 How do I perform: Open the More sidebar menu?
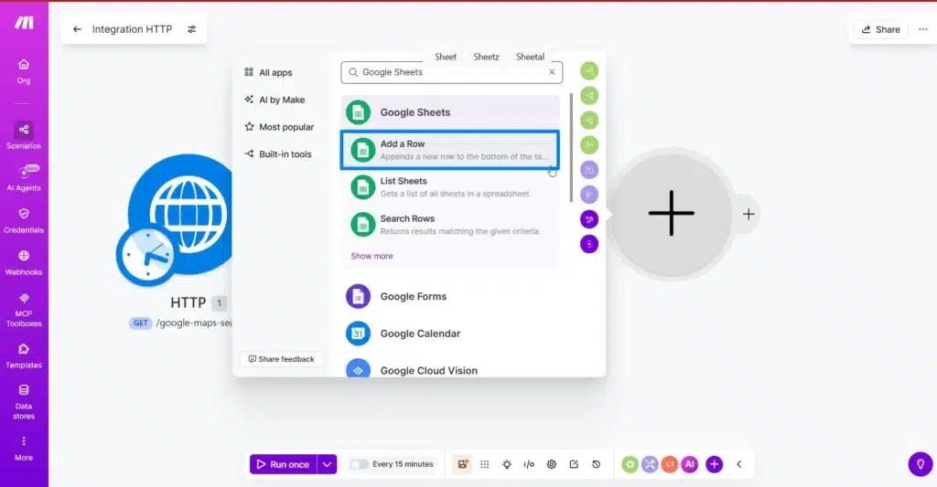coord(23,449)
